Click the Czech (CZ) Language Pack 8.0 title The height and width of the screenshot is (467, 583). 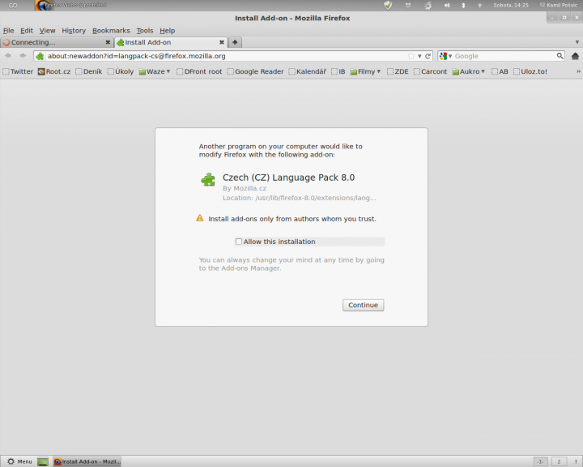point(288,178)
